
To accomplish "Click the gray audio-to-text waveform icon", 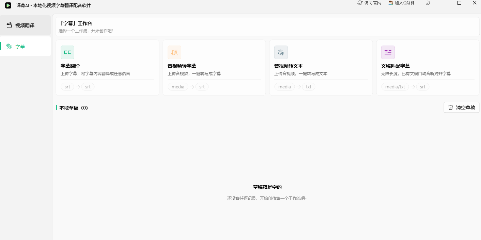I will point(281,52).
